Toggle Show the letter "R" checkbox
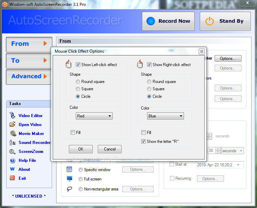257x208 pixels. point(143,141)
